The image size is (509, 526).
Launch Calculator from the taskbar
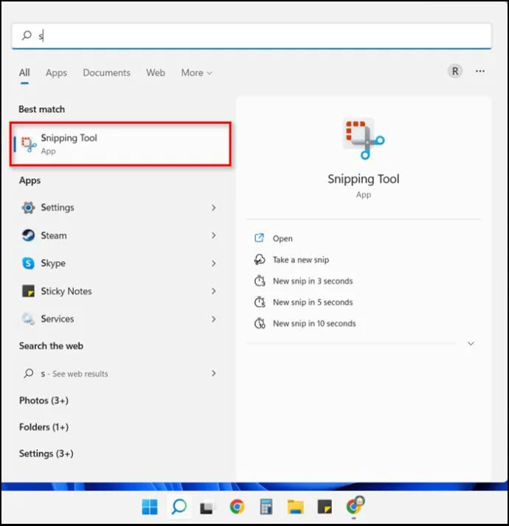click(x=266, y=506)
